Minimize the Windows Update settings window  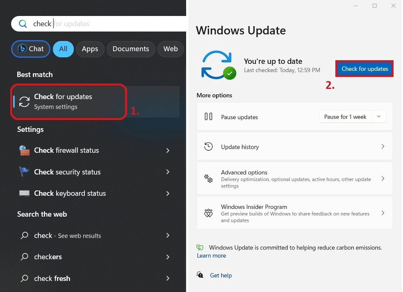[x=356, y=6]
